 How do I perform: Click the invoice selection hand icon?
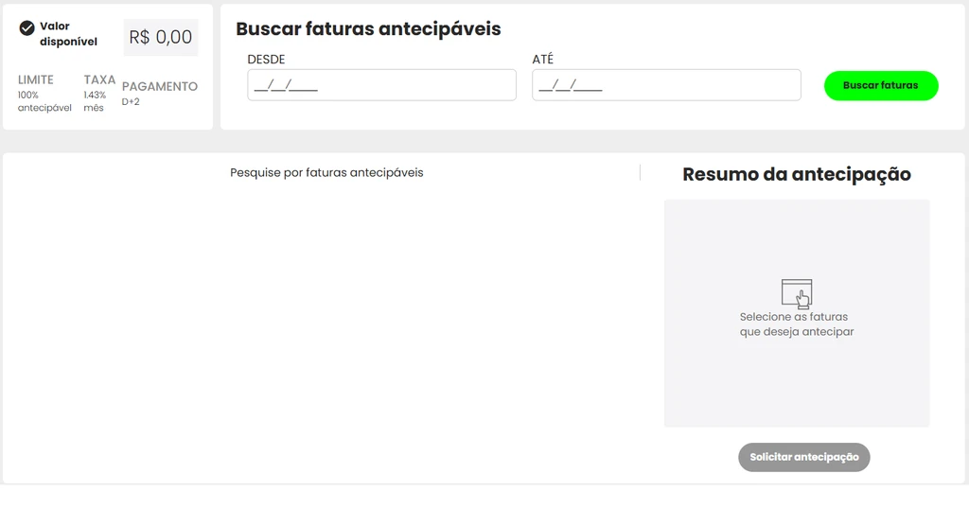click(797, 293)
